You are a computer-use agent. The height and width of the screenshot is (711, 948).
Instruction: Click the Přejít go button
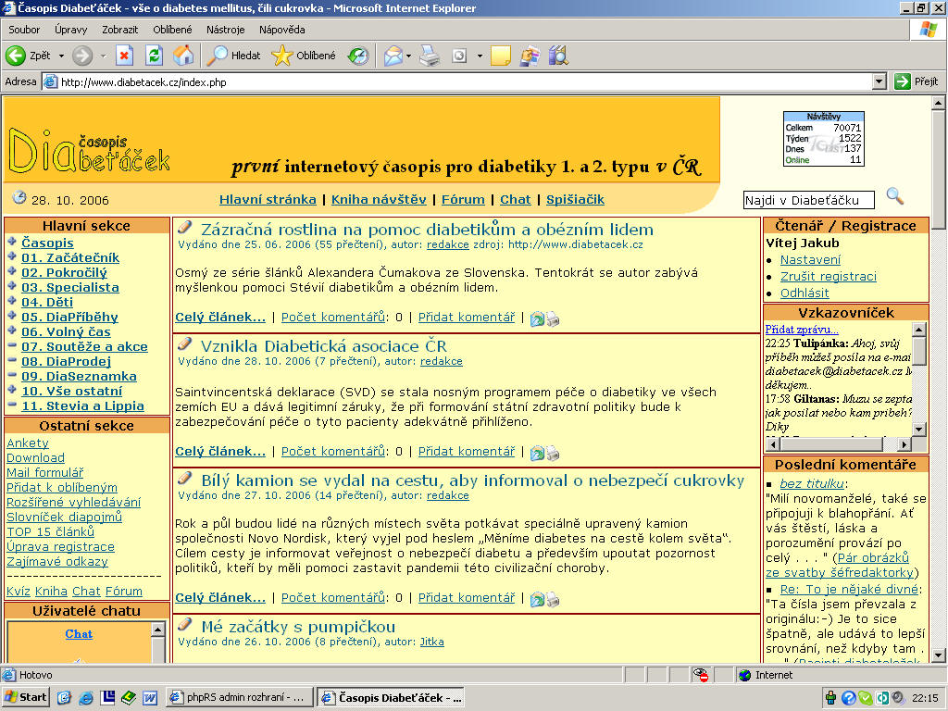coord(917,81)
